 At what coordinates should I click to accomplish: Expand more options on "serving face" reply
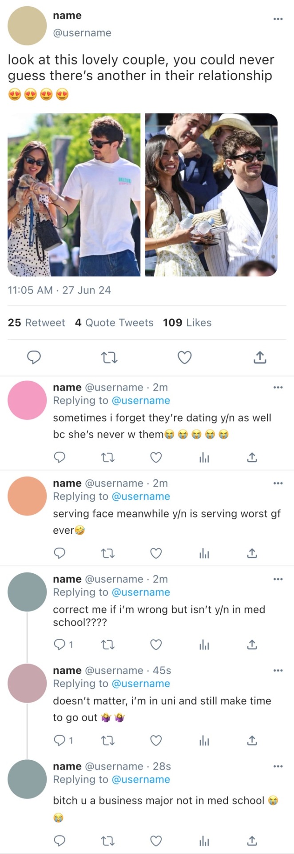tap(278, 483)
